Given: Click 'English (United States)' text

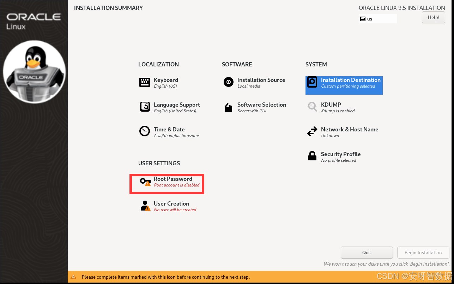Looking at the screenshot, I should pos(175,111).
